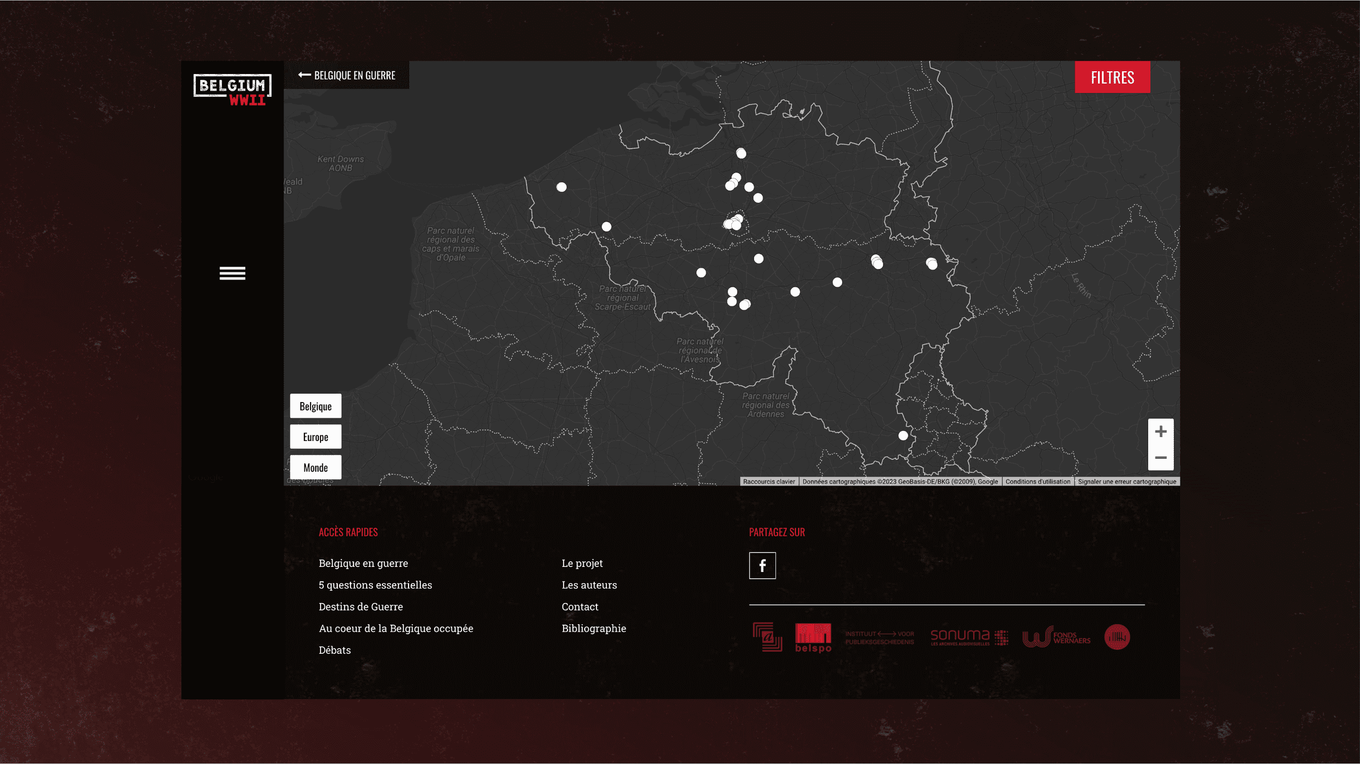Open the FILTRES panel
Image resolution: width=1360 pixels, height=764 pixels.
pyautogui.click(x=1112, y=77)
